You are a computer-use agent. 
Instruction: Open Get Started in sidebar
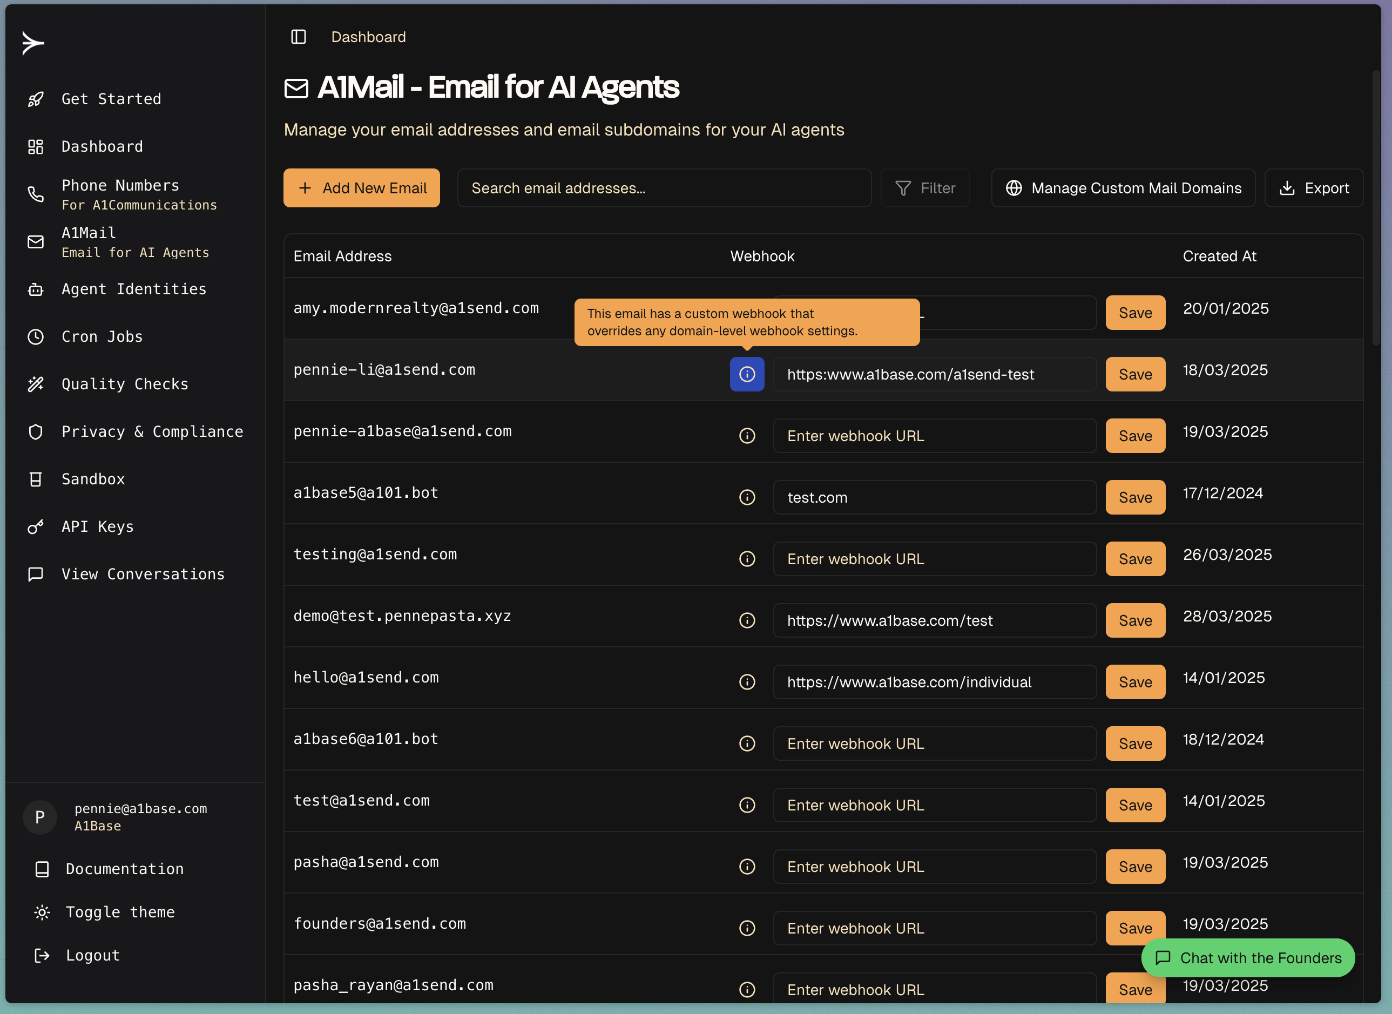(x=111, y=99)
